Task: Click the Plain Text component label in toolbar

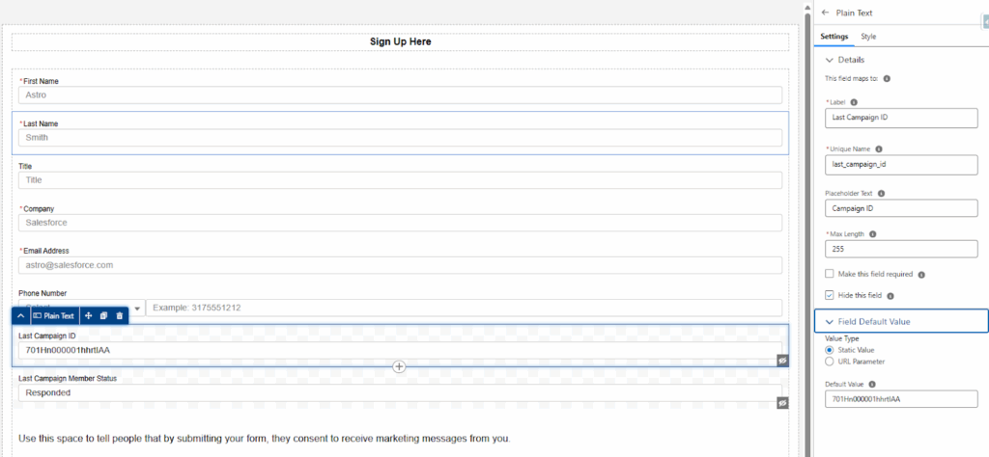Action: pyautogui.click(x=54, y=315)
